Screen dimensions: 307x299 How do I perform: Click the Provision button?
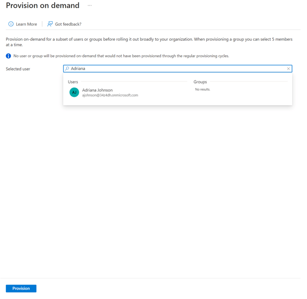(x=21, y=289)
